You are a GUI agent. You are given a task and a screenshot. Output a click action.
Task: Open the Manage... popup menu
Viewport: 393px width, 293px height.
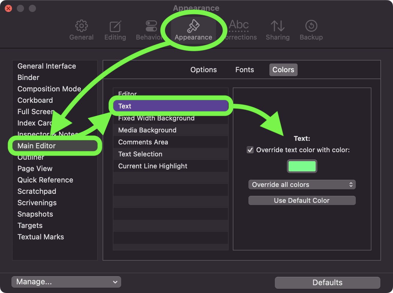(66, 282)
